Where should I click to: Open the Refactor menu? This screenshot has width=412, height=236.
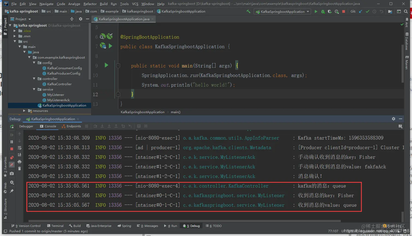pos(90,4)
